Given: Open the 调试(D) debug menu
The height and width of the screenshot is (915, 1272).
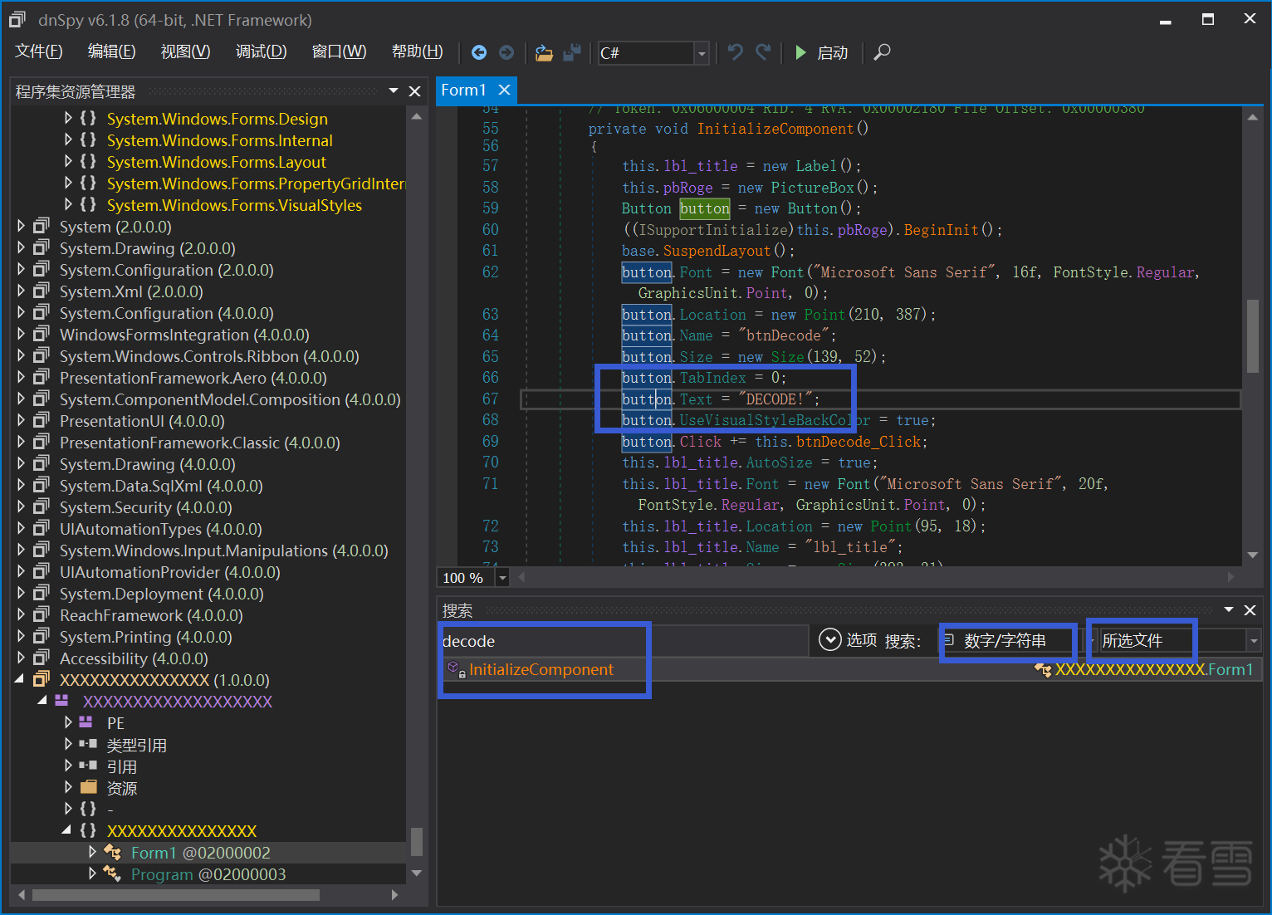Looking at the screenshot, I should (261, 51).
